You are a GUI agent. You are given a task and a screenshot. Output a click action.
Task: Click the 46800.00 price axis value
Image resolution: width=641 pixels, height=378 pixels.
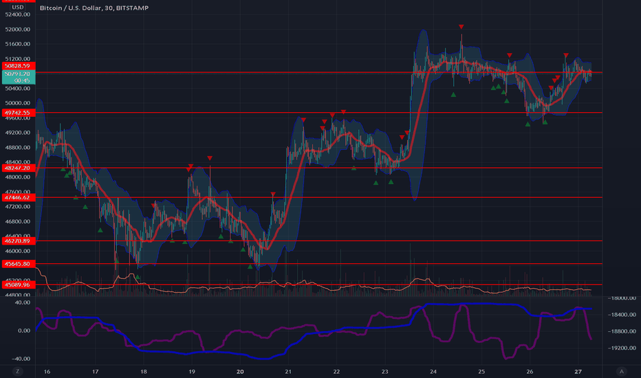point(18,221)
